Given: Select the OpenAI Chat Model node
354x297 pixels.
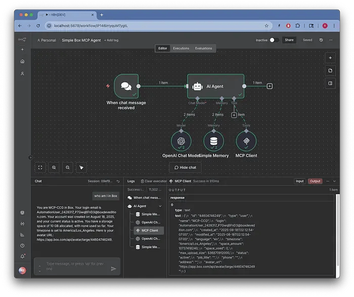Looking at the screenshot, I should [x=181, y=141].
